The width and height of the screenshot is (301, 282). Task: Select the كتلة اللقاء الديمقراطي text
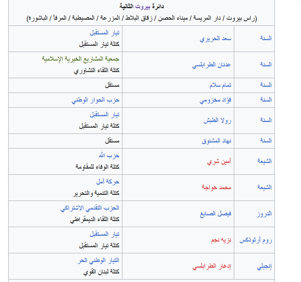[95, 219]
